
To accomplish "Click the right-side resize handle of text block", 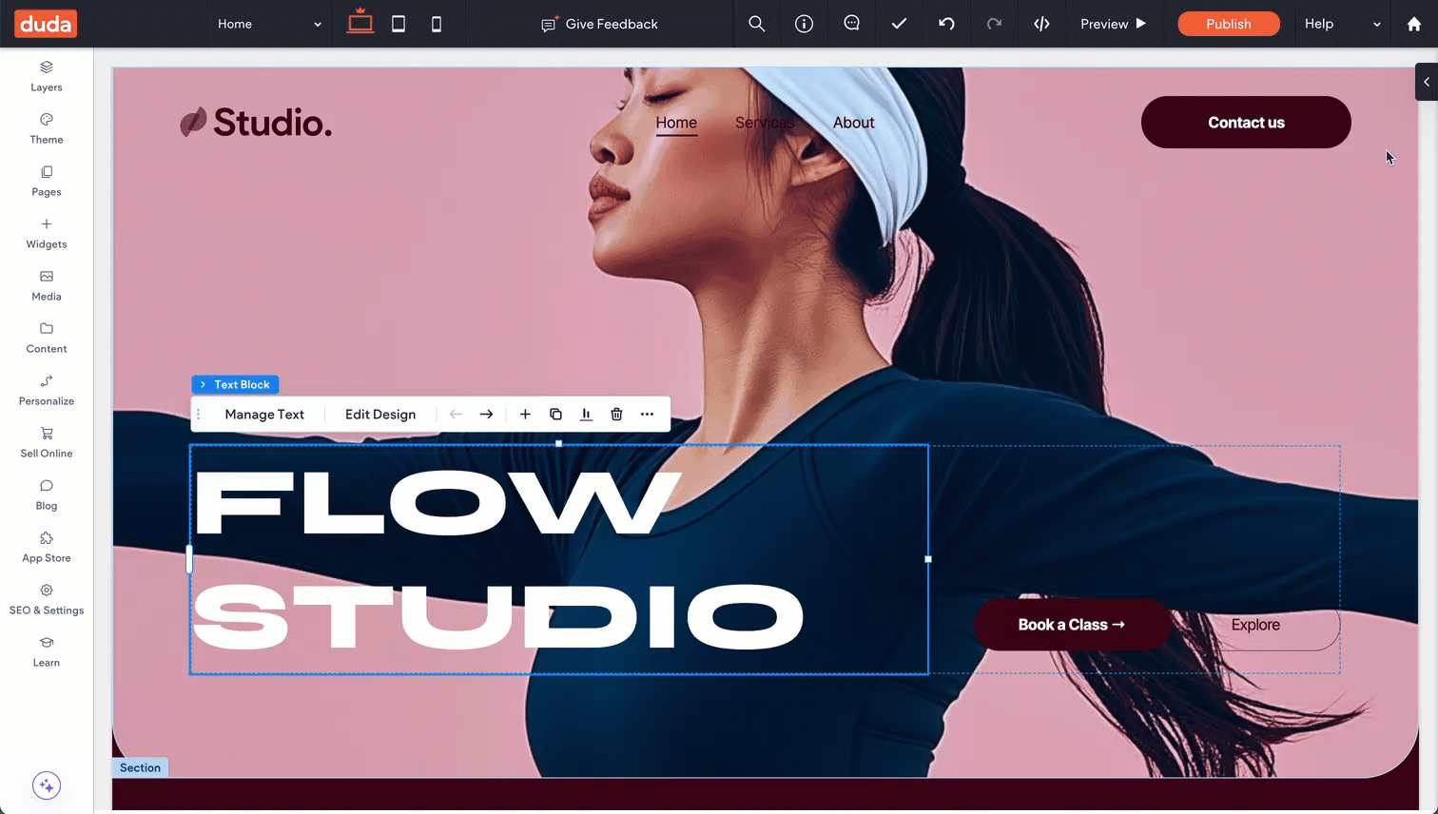I will tap(928, 559).
